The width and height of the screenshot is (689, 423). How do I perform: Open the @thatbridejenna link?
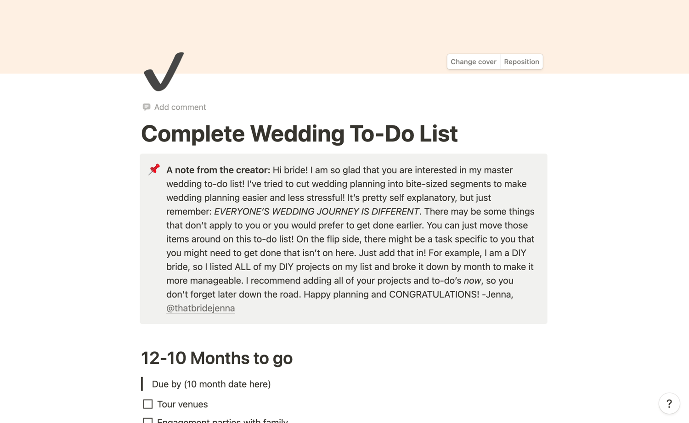tap(200, 308)
